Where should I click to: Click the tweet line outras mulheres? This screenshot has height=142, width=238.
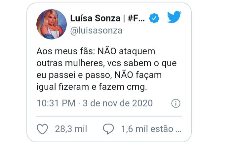point(106,63)
